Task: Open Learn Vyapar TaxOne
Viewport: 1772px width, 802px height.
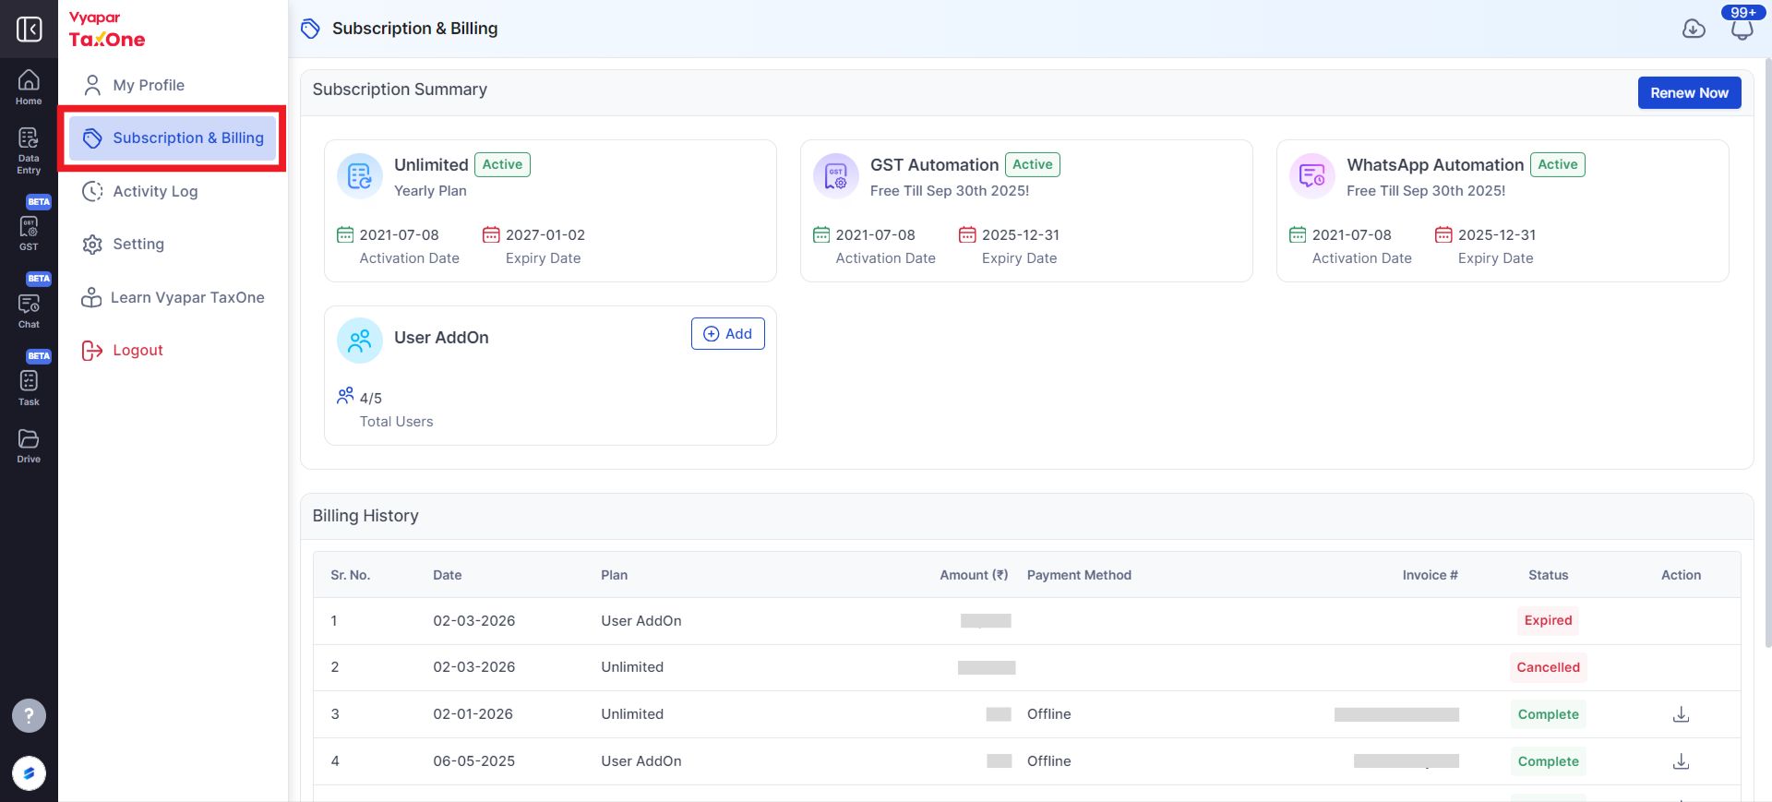Action: point(173,297)
